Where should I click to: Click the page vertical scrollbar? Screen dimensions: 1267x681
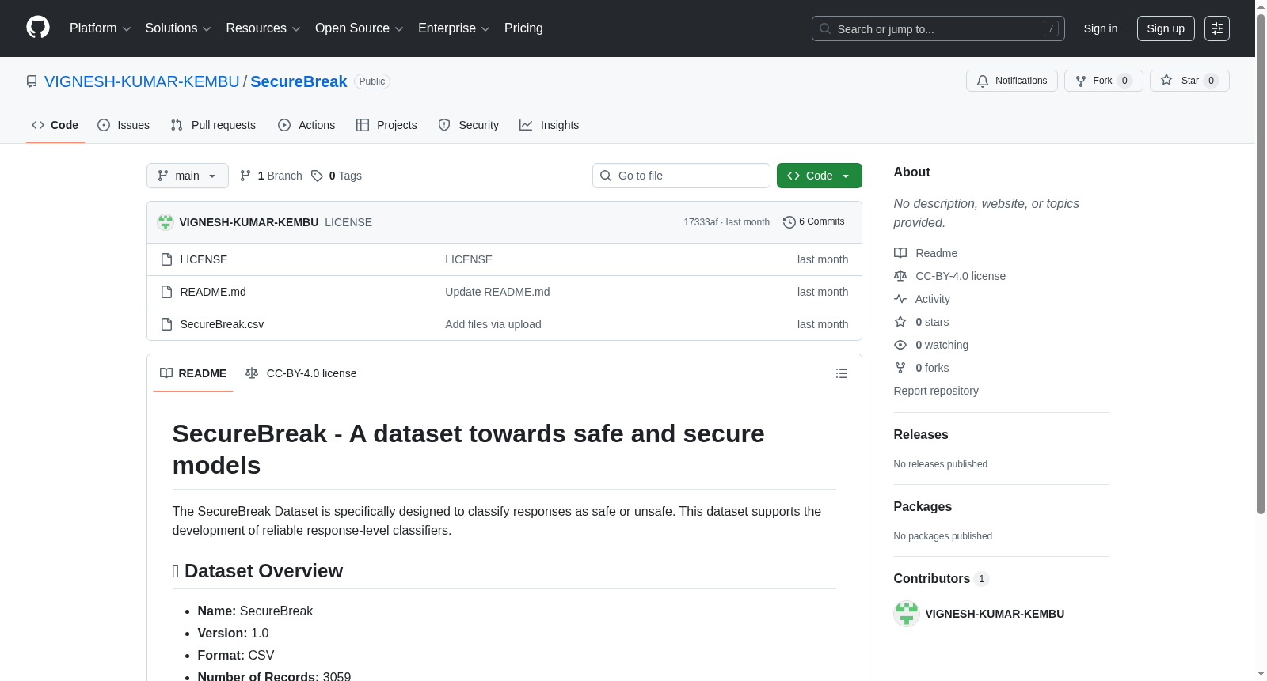coord(1261,263)
